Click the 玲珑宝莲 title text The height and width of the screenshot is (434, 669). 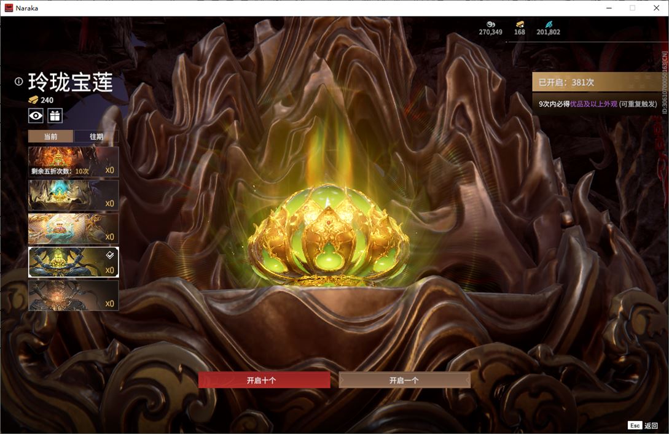(71, 82)
